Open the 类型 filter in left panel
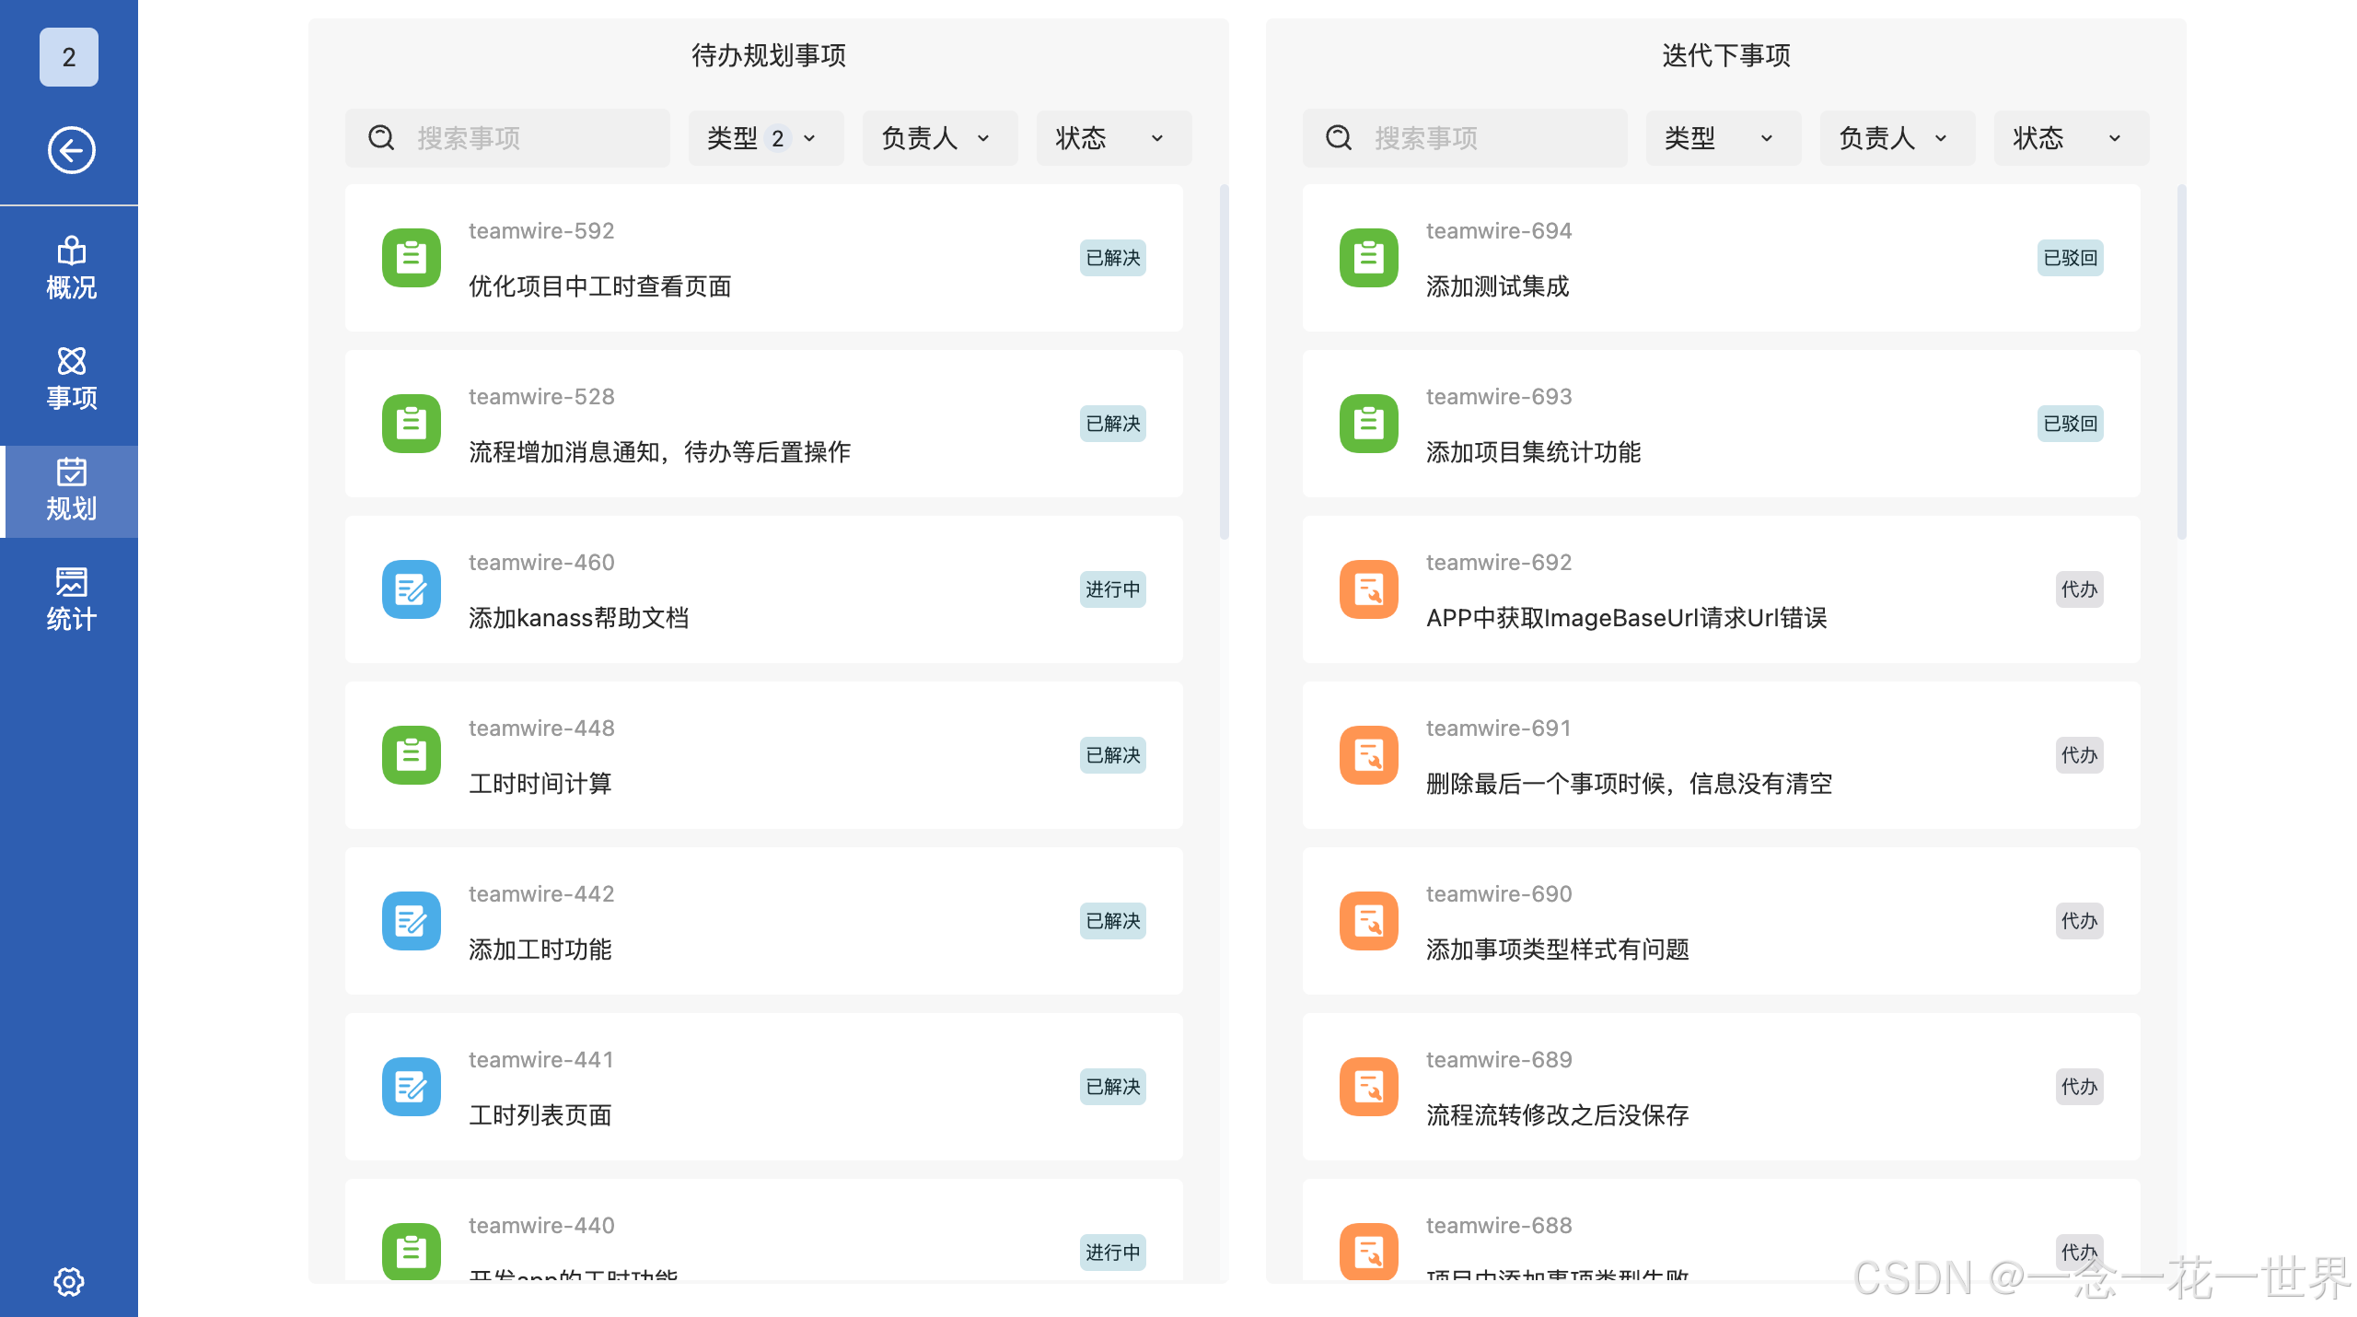The width and height of the screenshot is (2357, 1317). pyautogui.click(x=765, y=138)
